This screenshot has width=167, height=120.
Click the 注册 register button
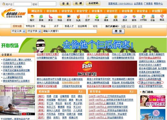[78, 3]
